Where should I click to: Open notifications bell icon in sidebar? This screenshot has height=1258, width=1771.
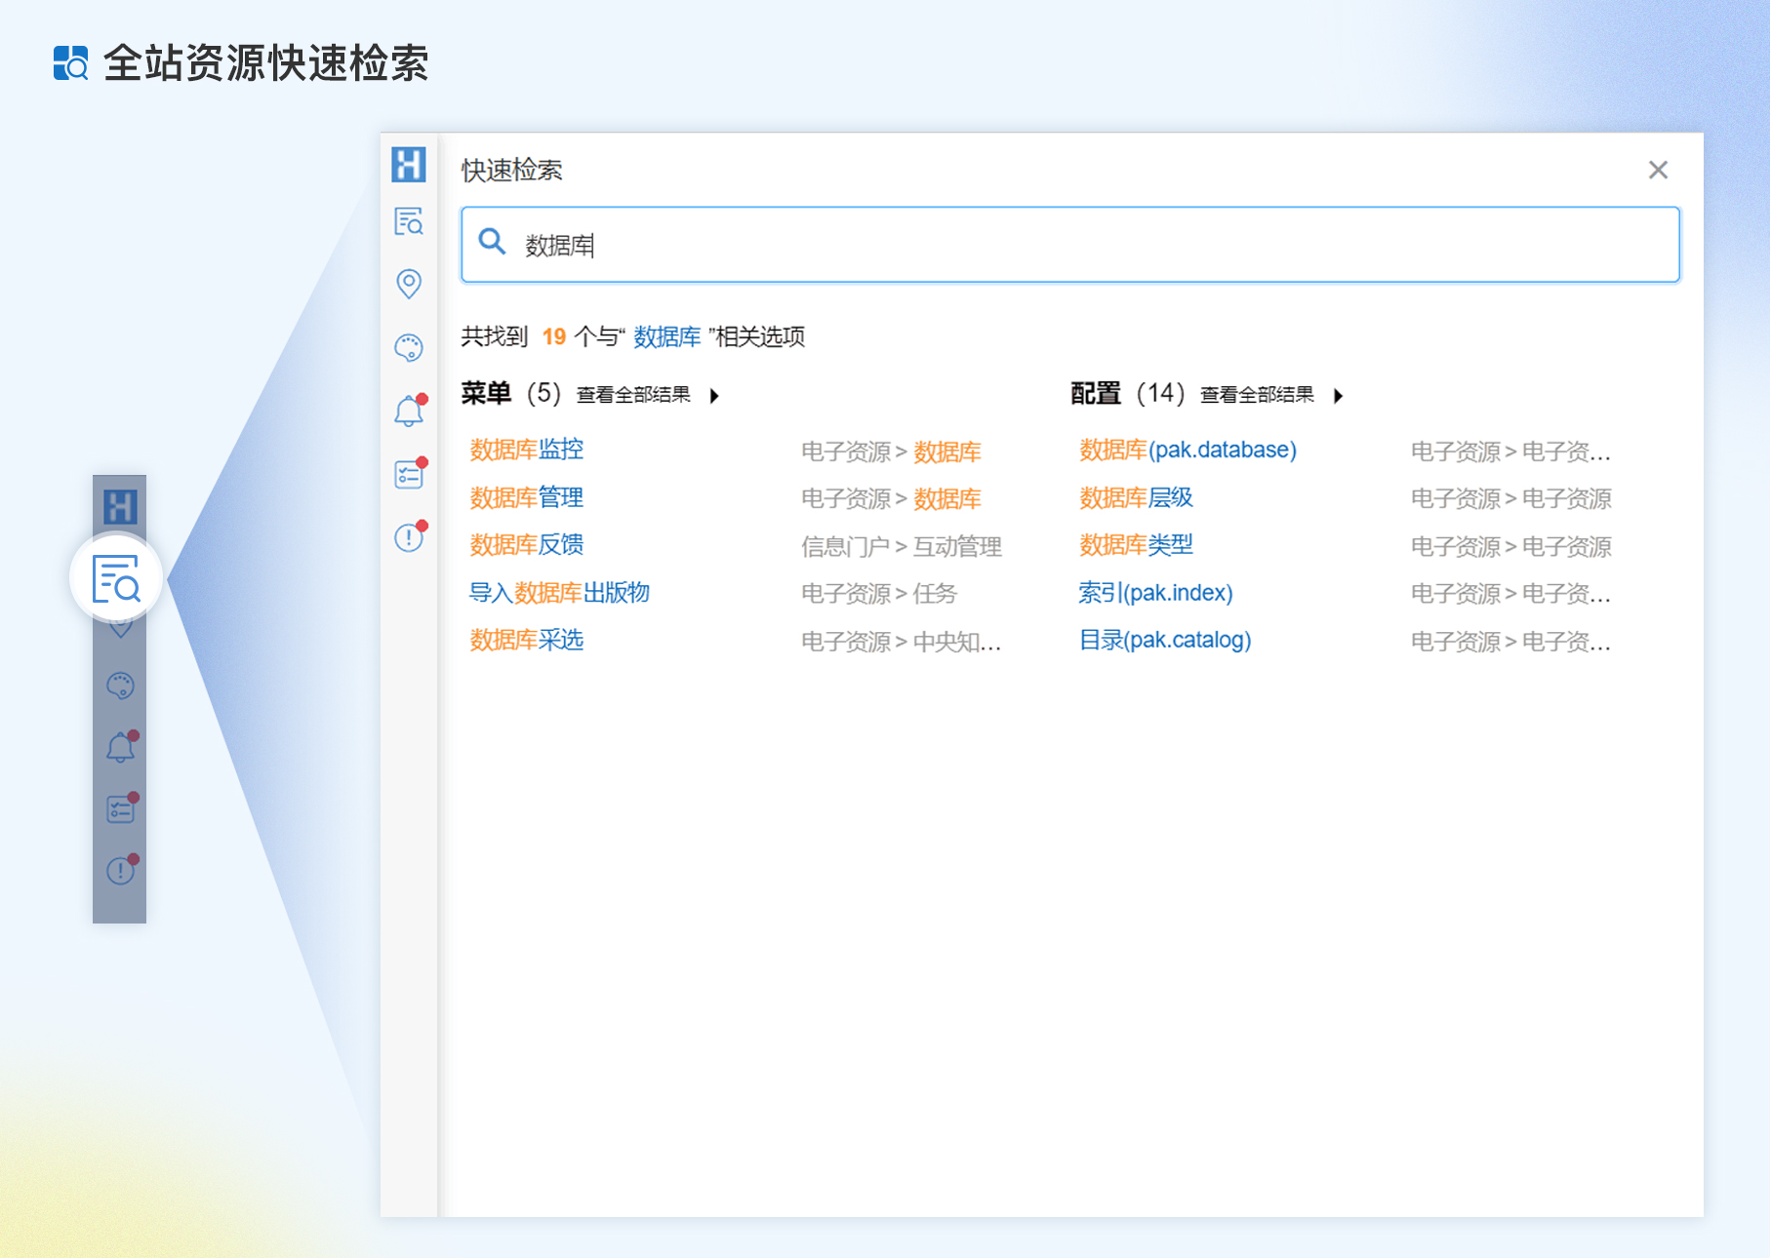tap(409, 412)
